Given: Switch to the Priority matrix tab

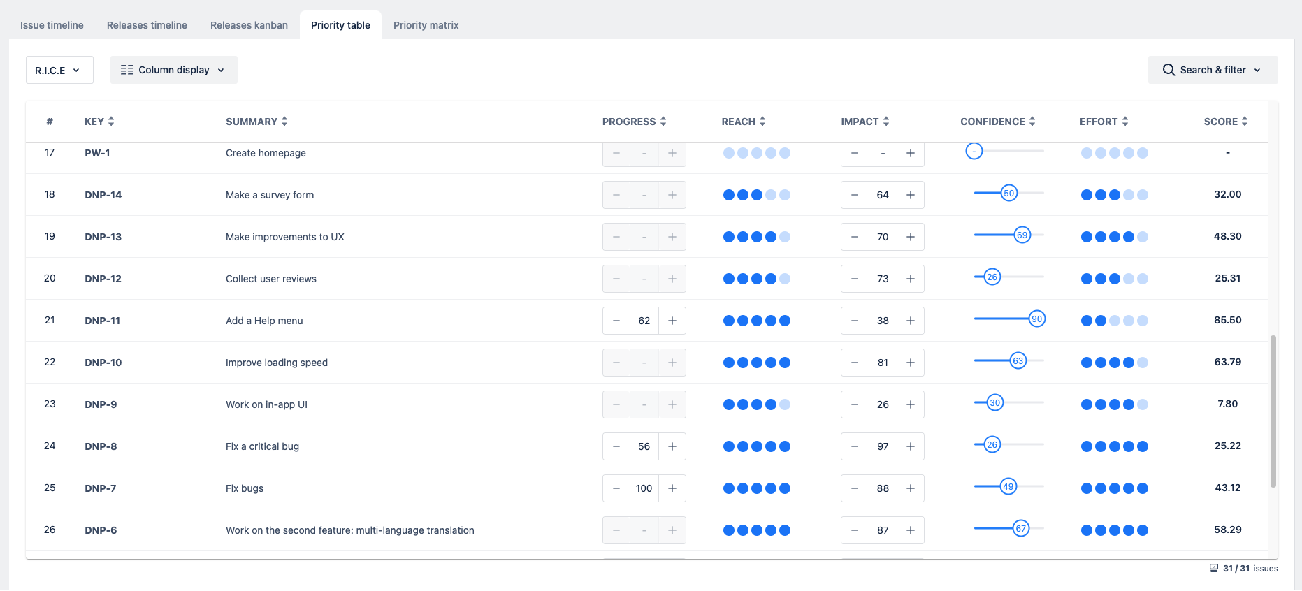Looking at the screenshot, I should coord(426,25).
